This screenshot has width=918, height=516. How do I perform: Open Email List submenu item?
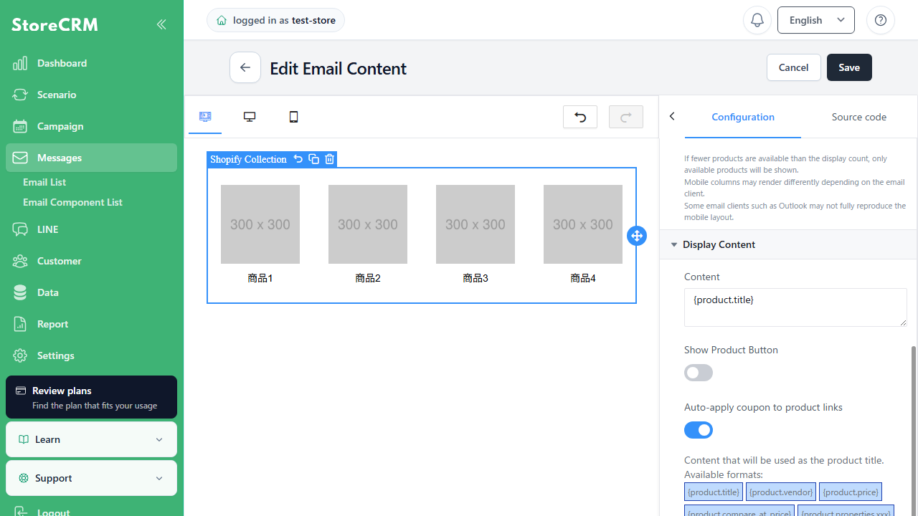[x=44, y=182]
